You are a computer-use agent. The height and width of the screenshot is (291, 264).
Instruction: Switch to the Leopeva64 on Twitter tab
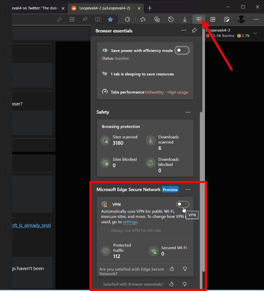pos(35,8)
